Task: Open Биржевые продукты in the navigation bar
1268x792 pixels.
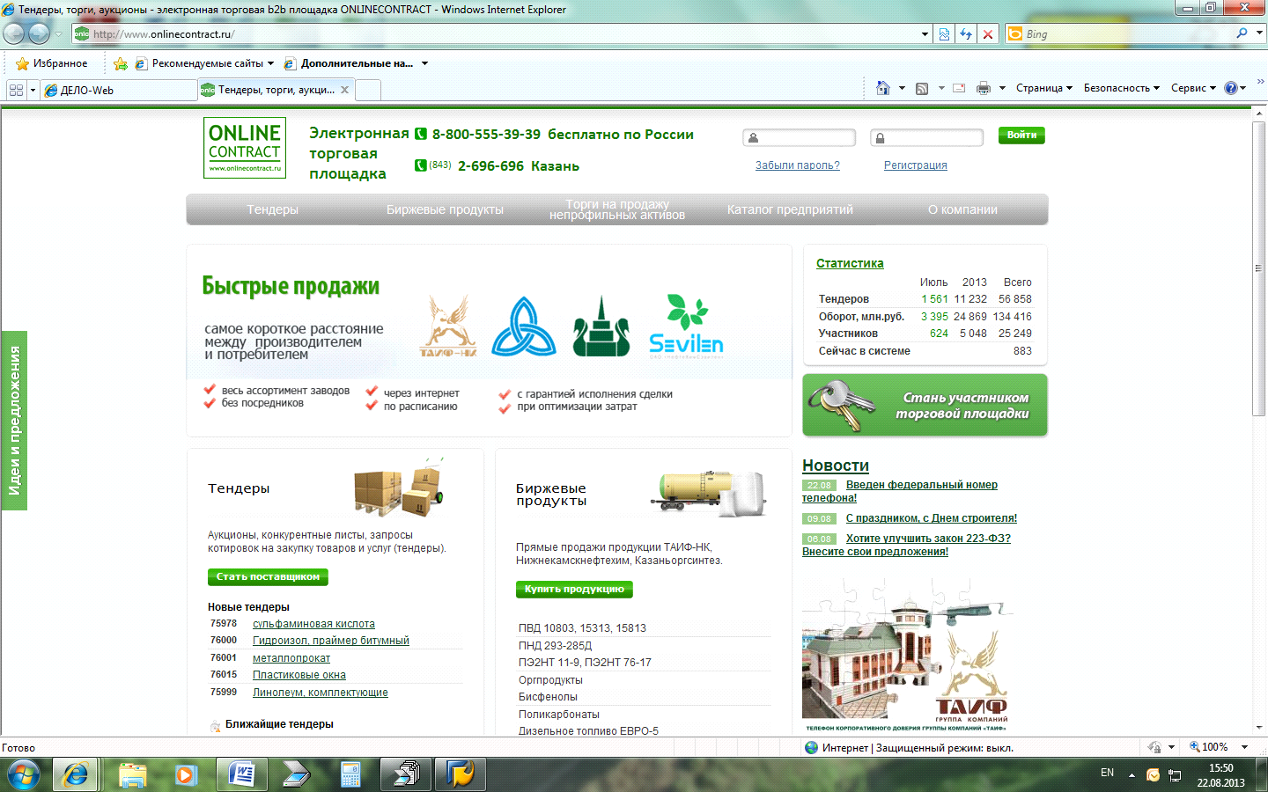Action: [445, 209]
